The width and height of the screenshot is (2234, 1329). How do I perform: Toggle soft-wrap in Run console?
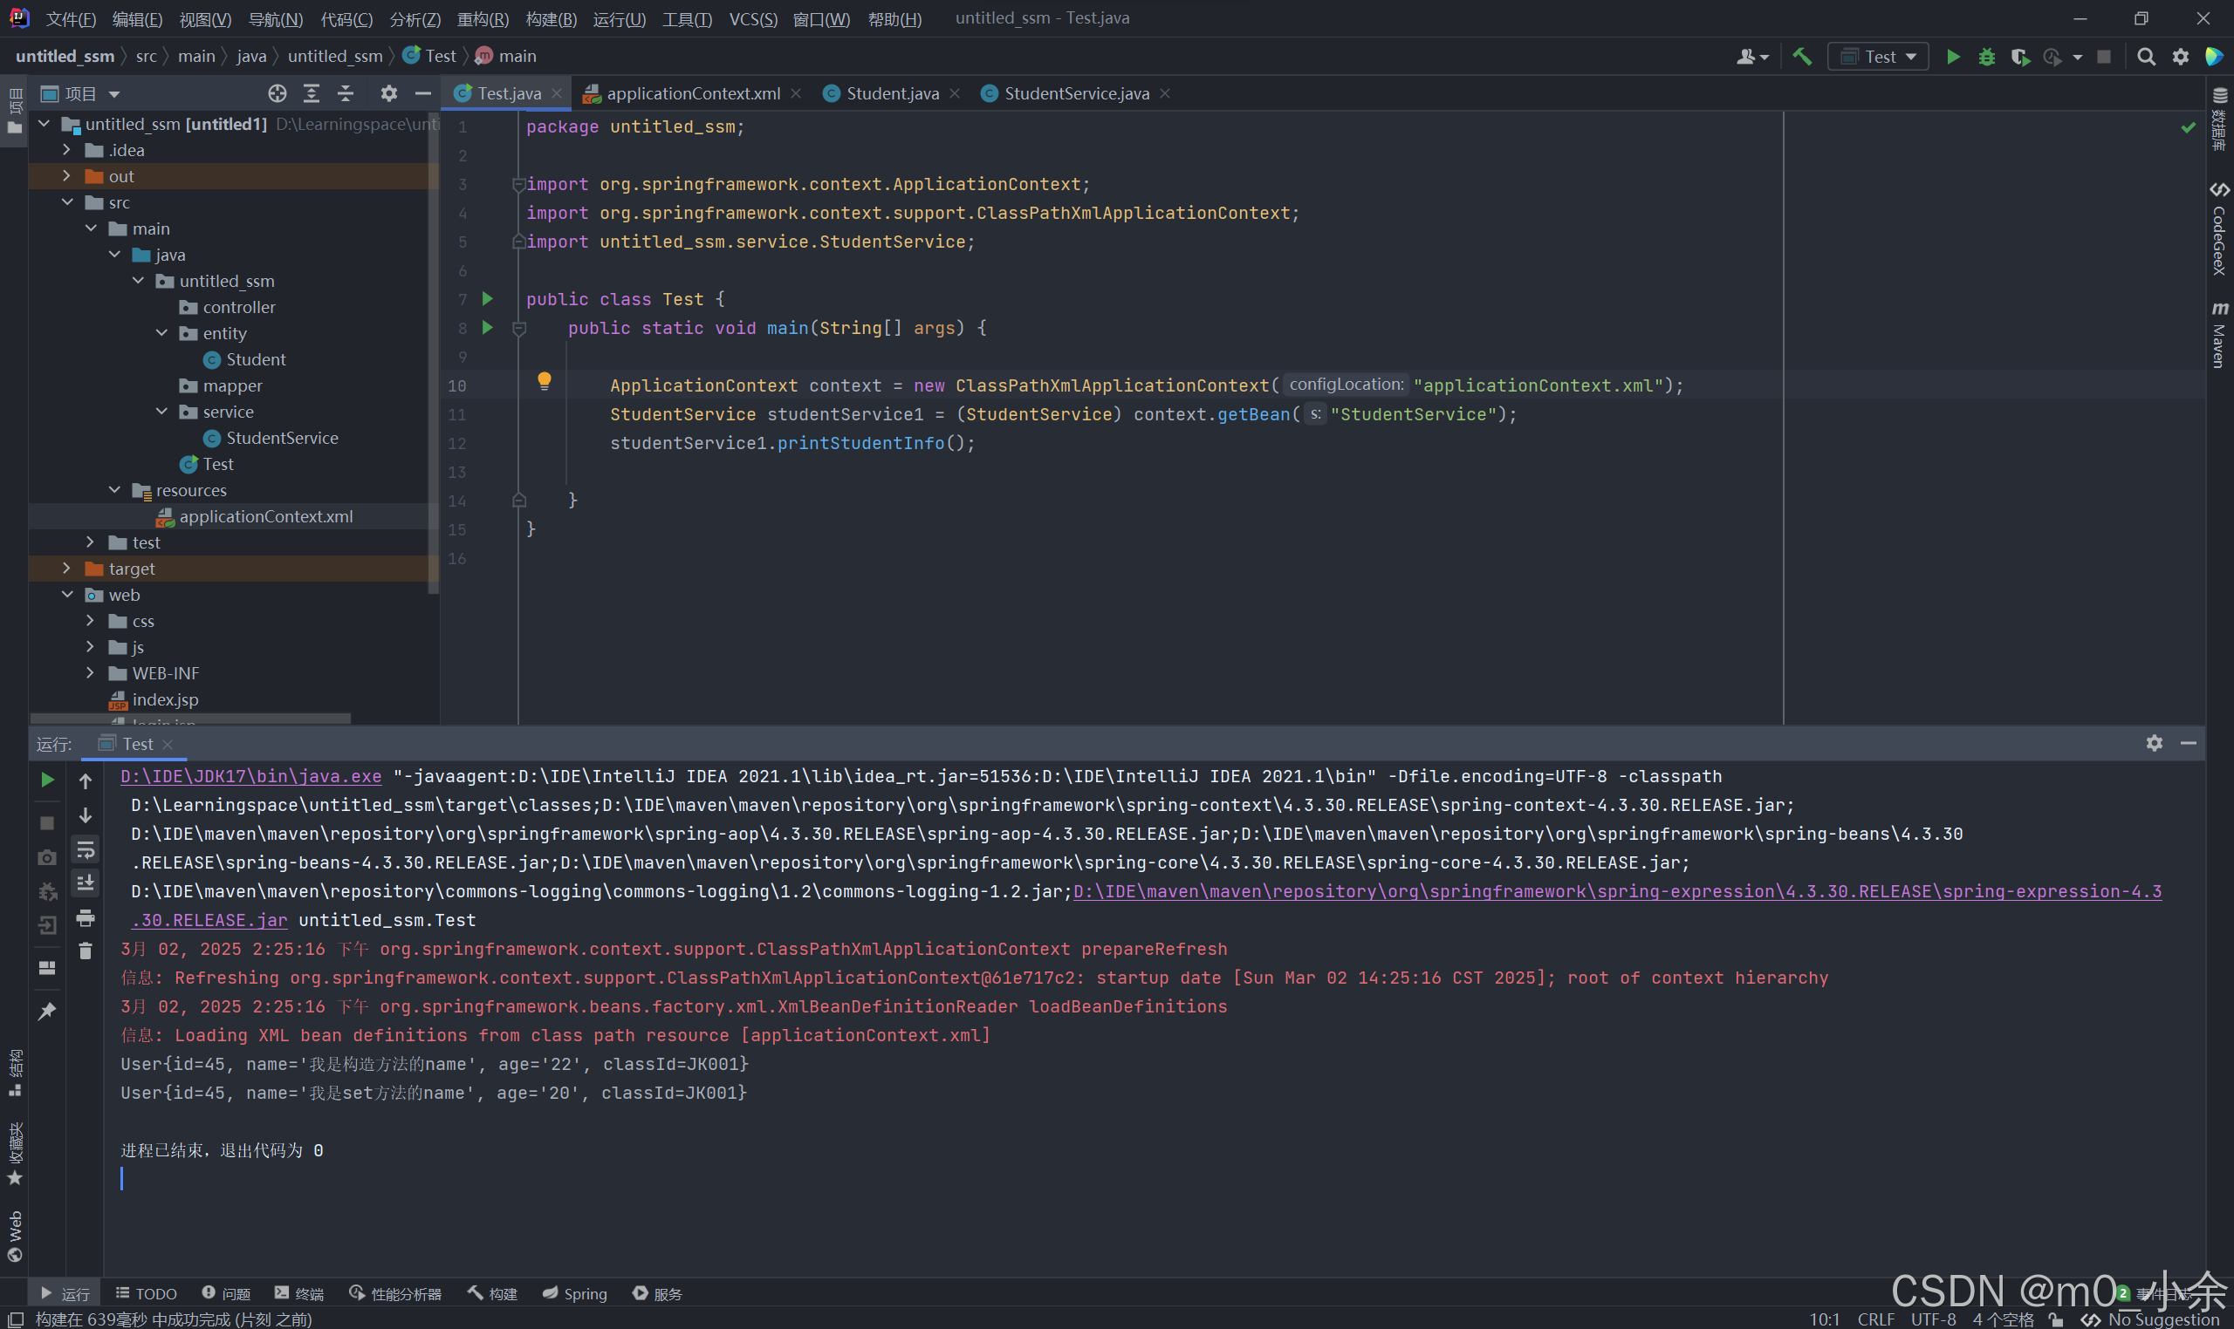tap(86, 849)
